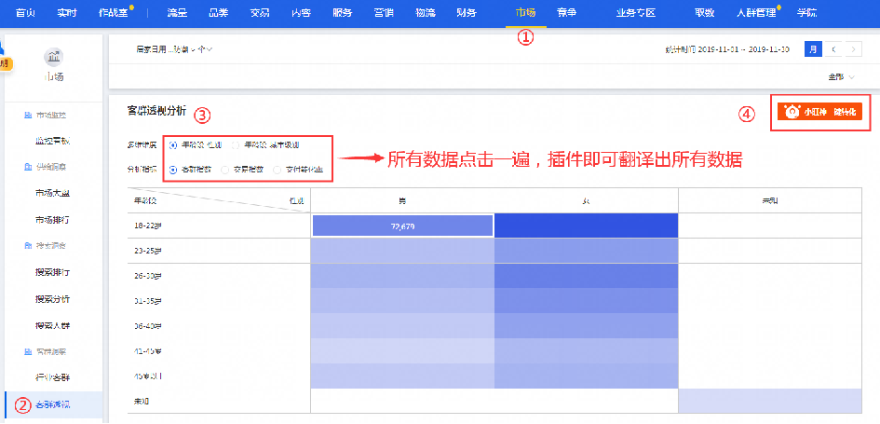Expand the category selector dropdown at top left
880x424 pixels.
pos(174,48)
